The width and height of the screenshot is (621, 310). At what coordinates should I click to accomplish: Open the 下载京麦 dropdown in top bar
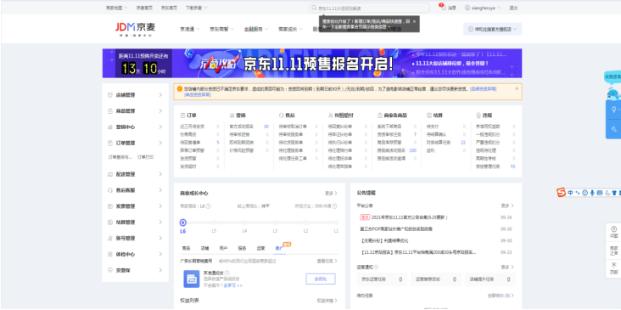click(197, 8)
